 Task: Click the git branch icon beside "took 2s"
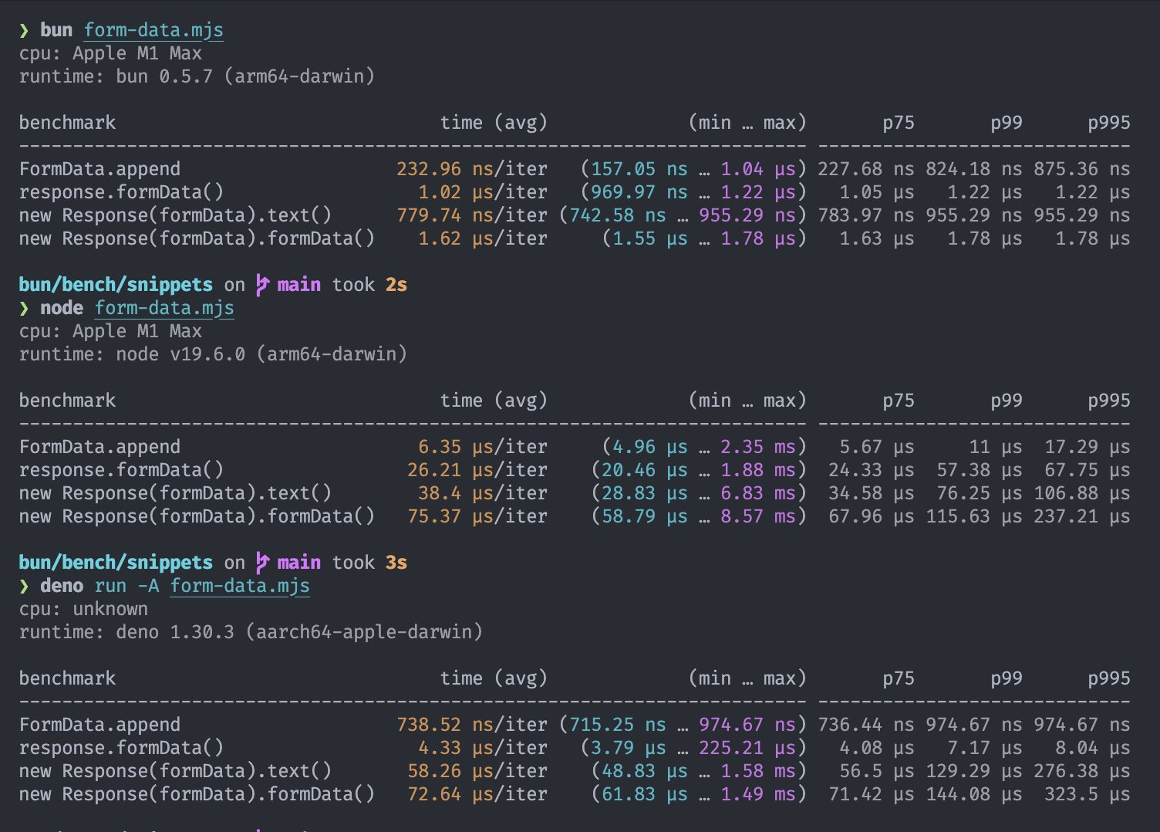tap(262, 285)
